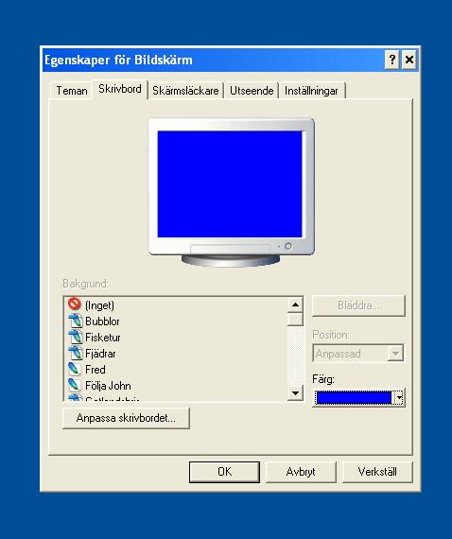Click Anpassa skrivbordet... button

[126, 418]
